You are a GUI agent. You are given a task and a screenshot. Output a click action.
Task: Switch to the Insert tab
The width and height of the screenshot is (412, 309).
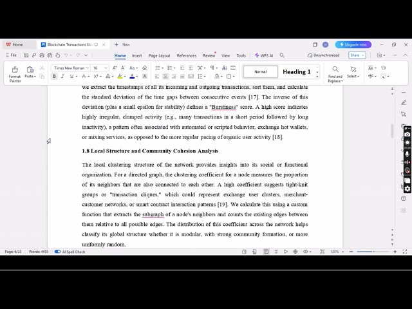(136, 55)
